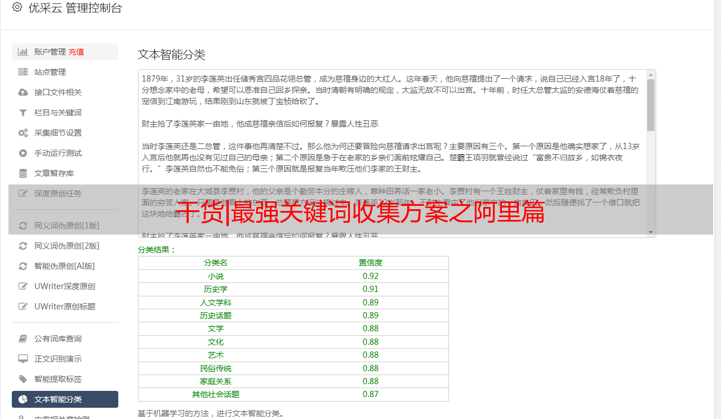The height and width of the screenshot is (419, 721).
Task: Click the gears icon for 采集细节设置
Action: pos(23,133)
